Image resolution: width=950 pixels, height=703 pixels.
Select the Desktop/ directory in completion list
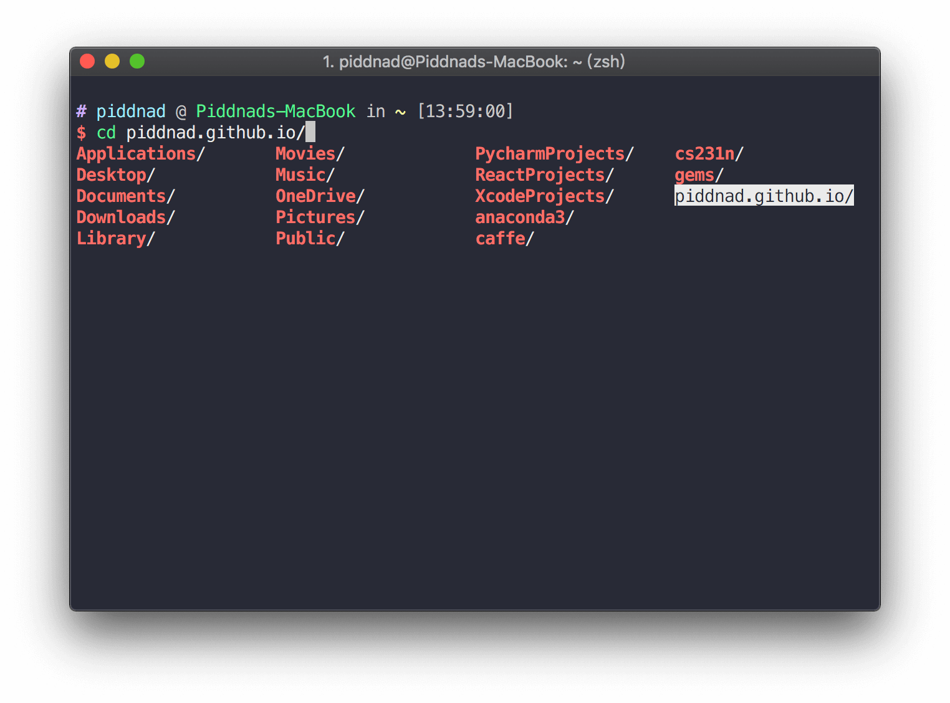point(115,175)
